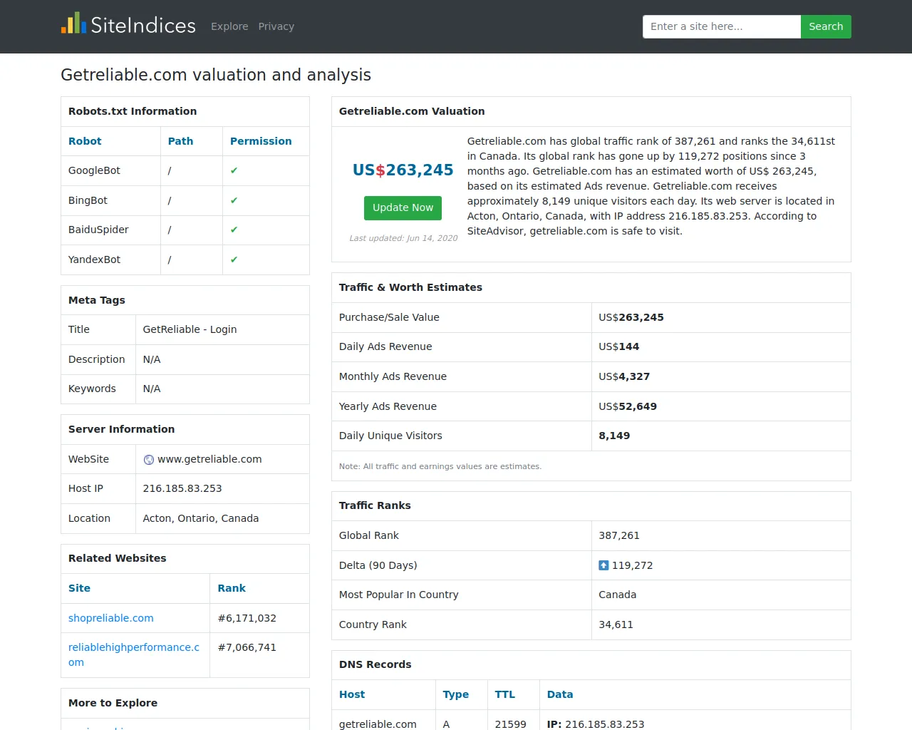Image resolution: width=912 pixels, height=730 pixels.
Task: Click the blue up-arrow delta icon
Action: pos(603,565)
